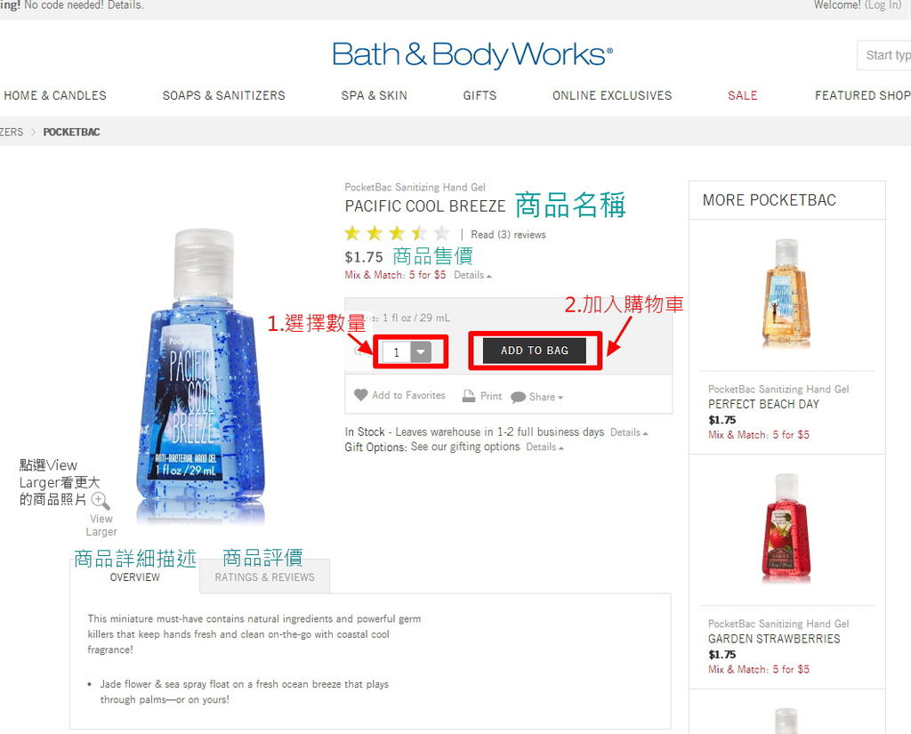911x734 pixels.
Task: Open the Soaps & Sanitizers menu
Action: [x=223, y=95]
